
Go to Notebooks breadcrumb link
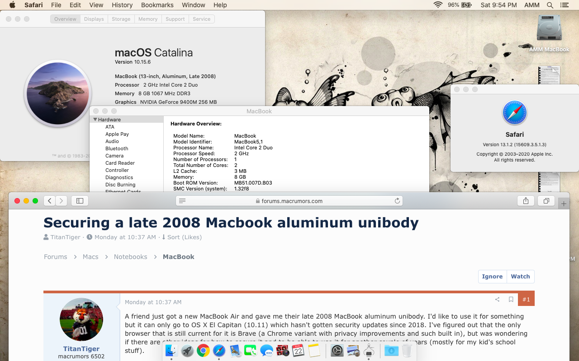pos(131,256)
